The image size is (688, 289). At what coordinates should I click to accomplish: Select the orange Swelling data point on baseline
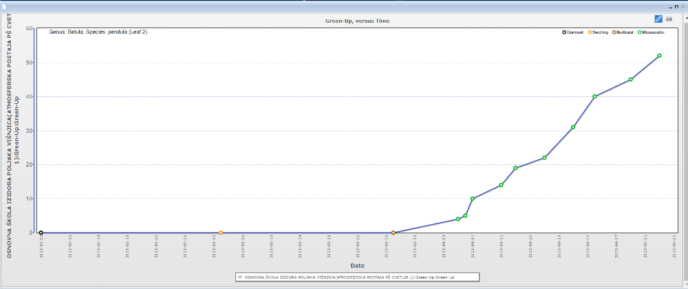point(220,233)
